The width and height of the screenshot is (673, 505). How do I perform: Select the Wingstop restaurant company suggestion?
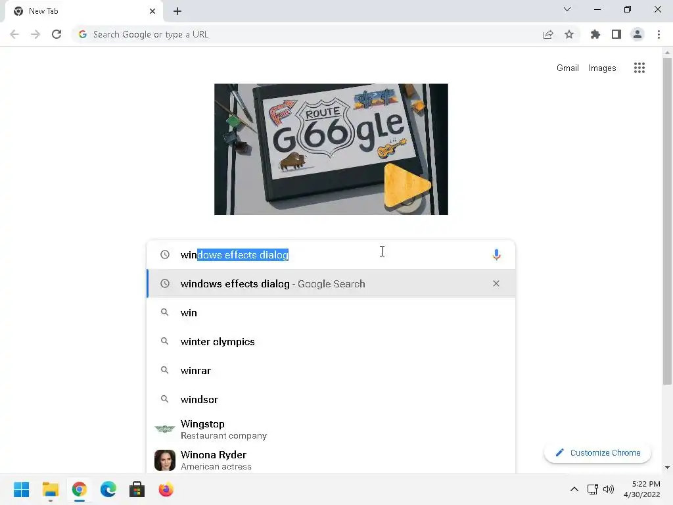coord(331,429)
